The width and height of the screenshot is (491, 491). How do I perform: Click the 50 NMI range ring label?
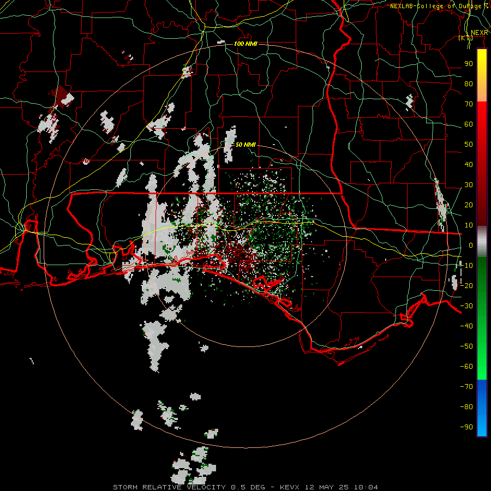[x=245, y=145]
